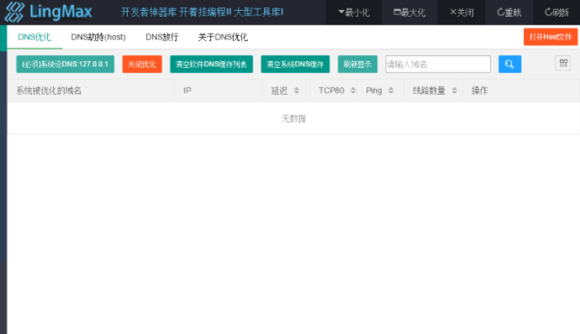Click the 清空系统DNS缓存 button
This screenshot has width=580, height=334.
point(295,65)
